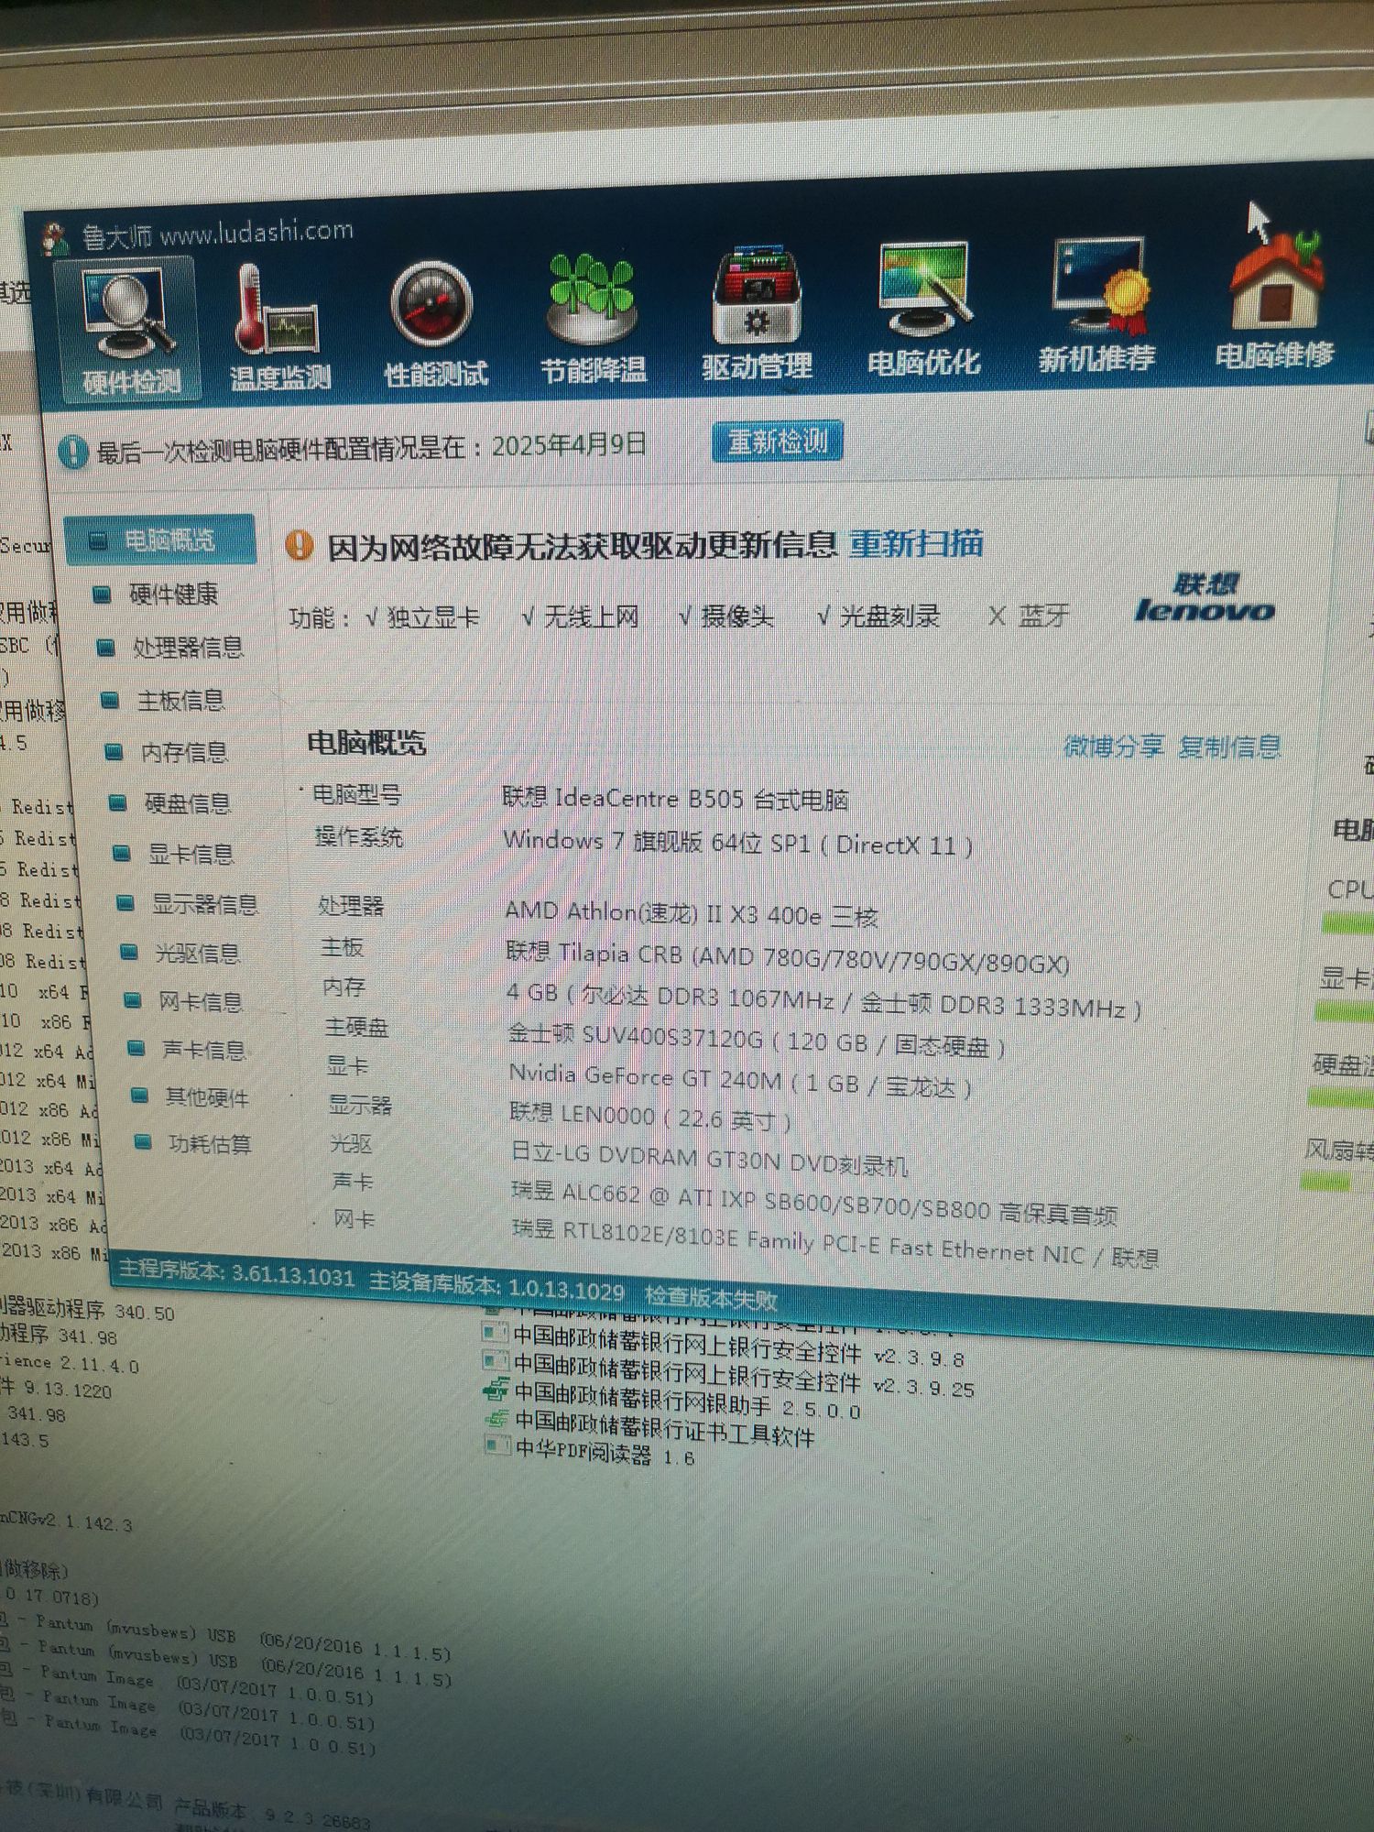Open the 电脑维修 PC repair tool
The image size is (1374, 1832).
1274,300
